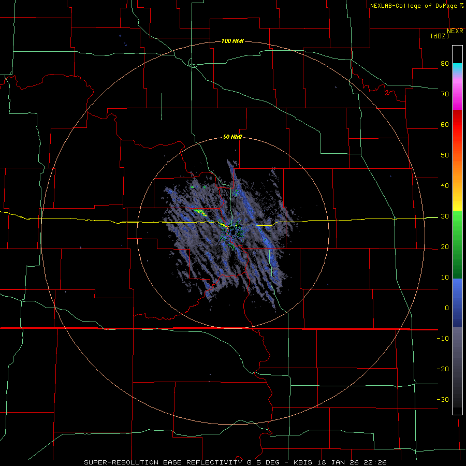Click the 50 dBZ scale value
Screen dimensions: 466x466
[445, 155]
